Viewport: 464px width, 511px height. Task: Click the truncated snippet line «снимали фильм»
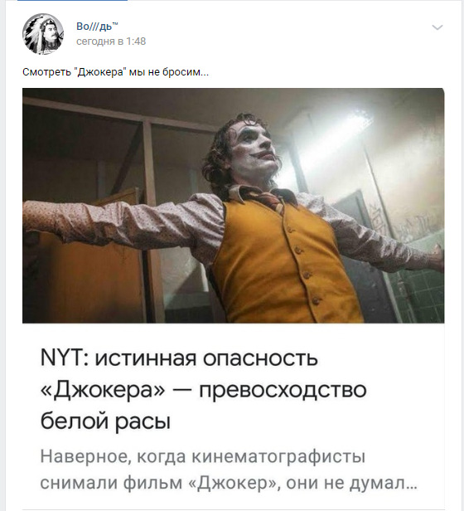tap(229, 483)
